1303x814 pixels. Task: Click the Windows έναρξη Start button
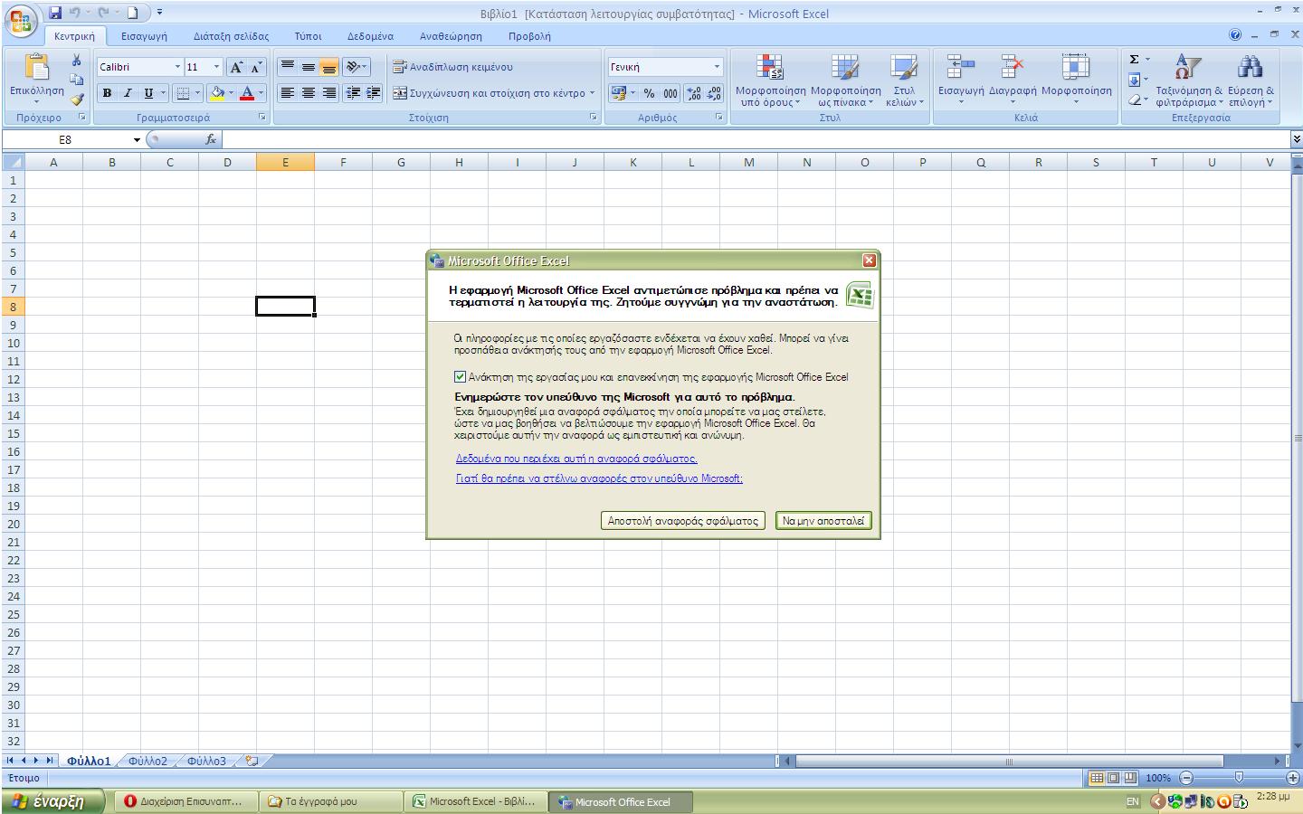tap(53, 801)
